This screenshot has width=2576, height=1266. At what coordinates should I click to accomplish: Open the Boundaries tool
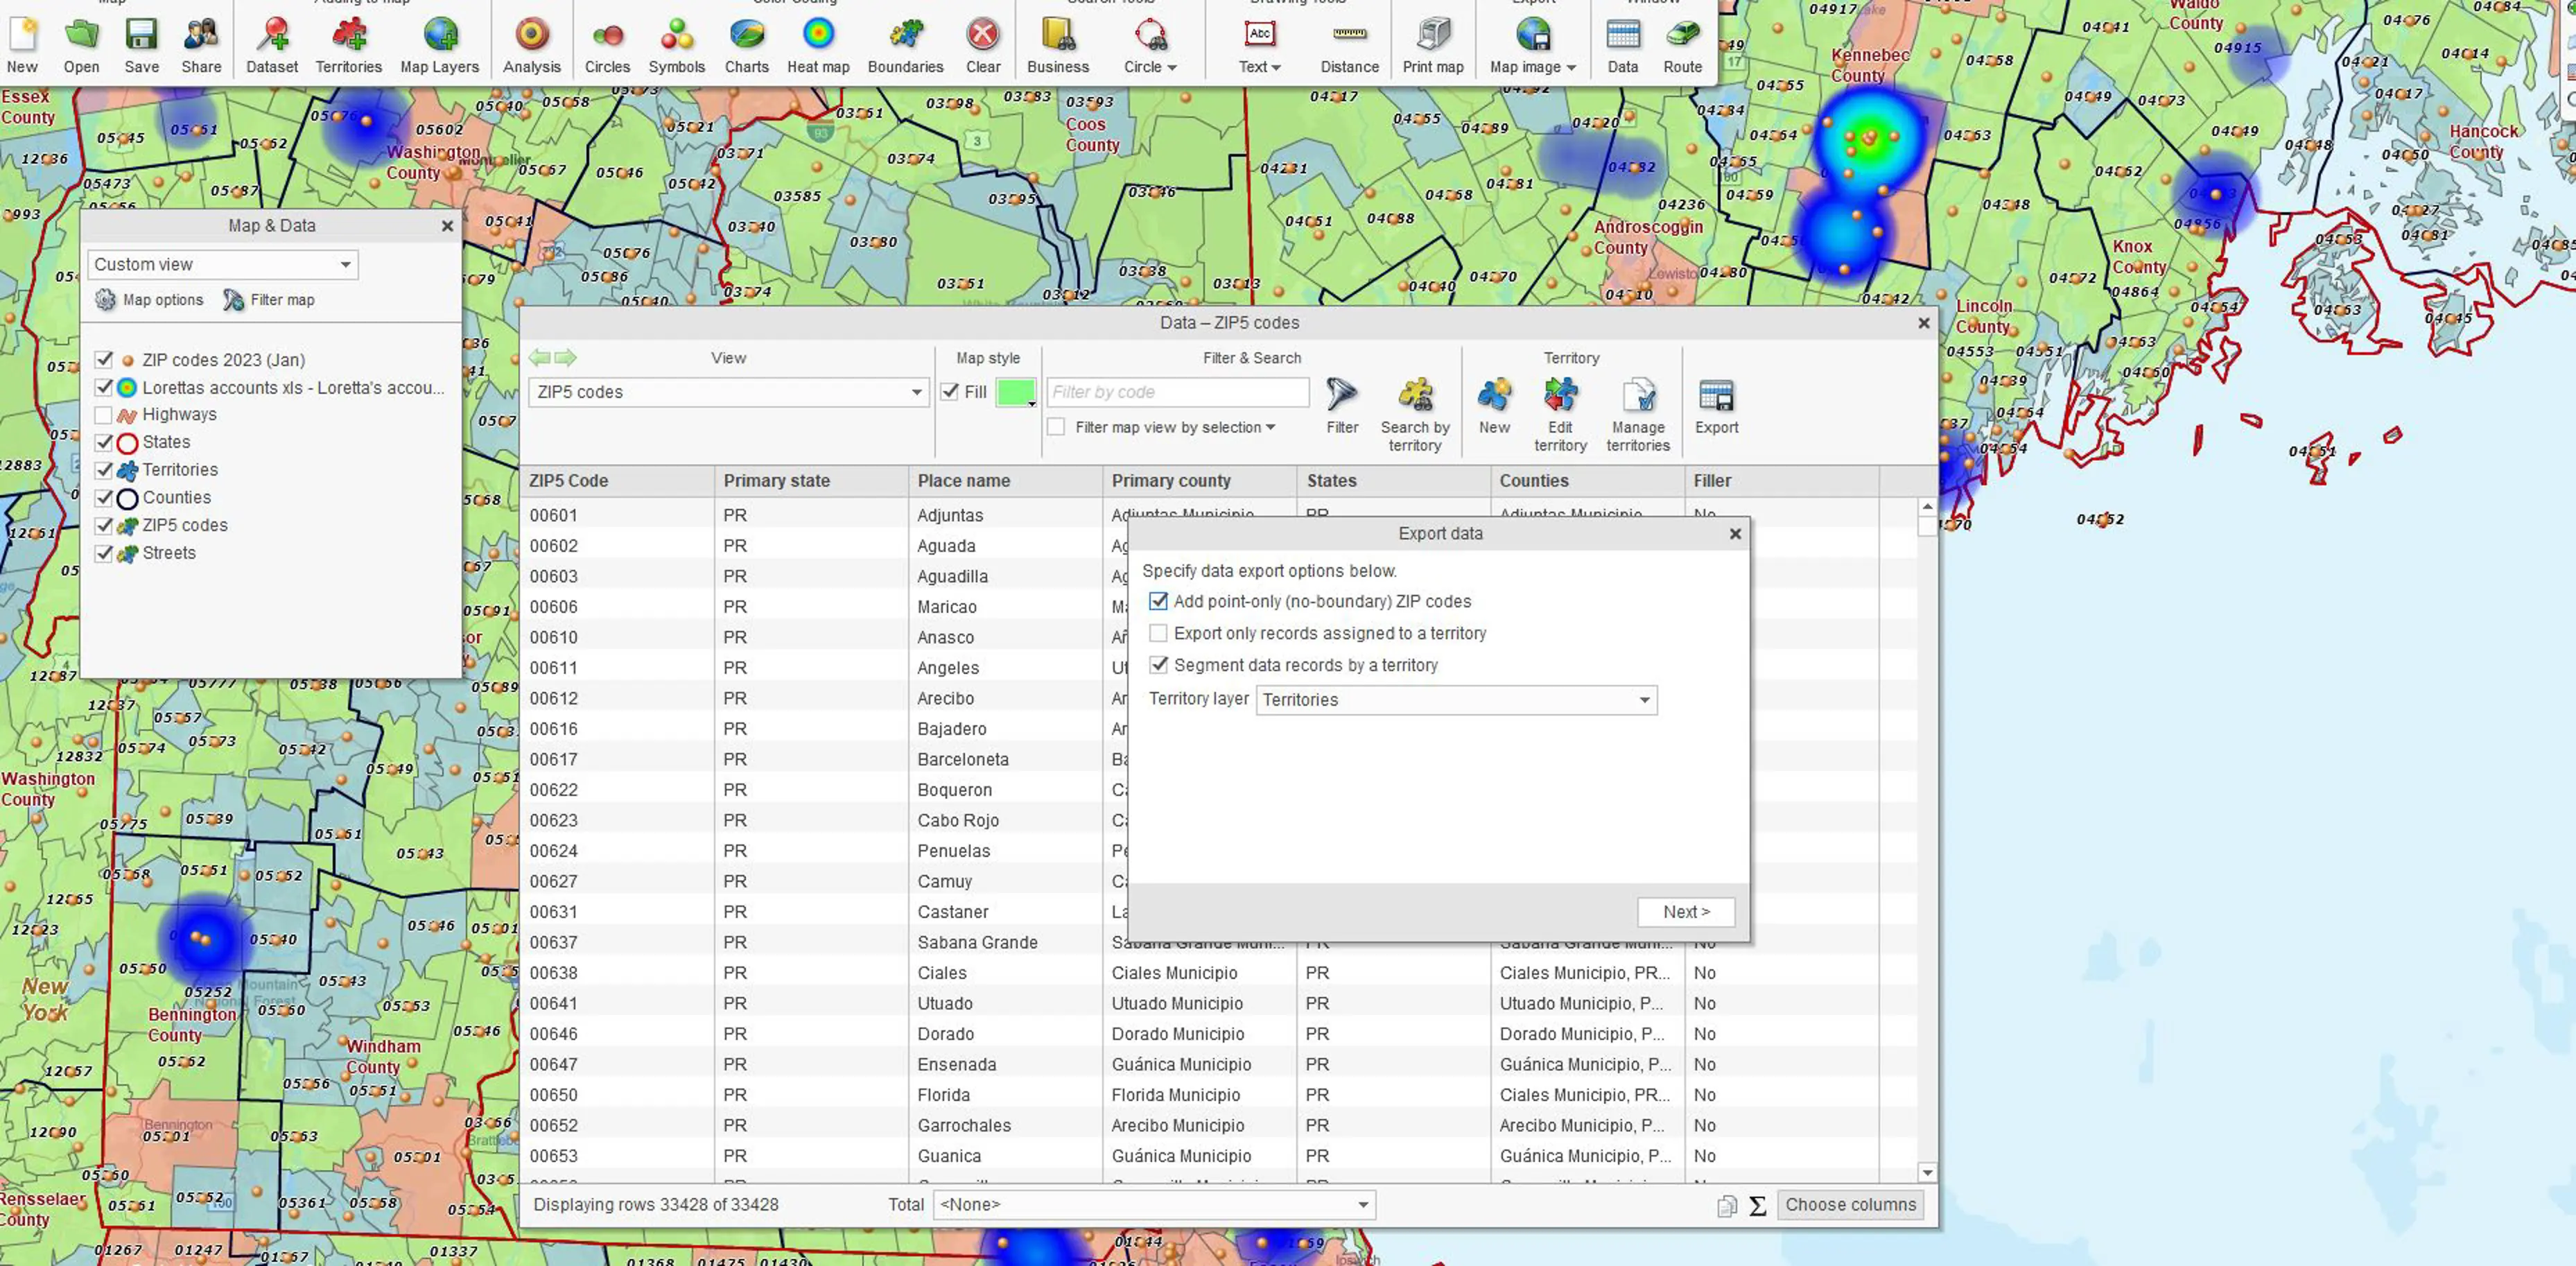(x=906, y=35)
